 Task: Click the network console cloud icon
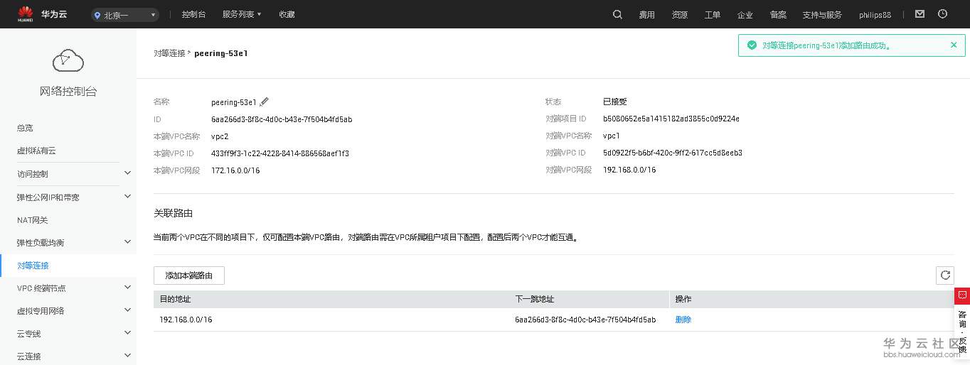point(68,61)
